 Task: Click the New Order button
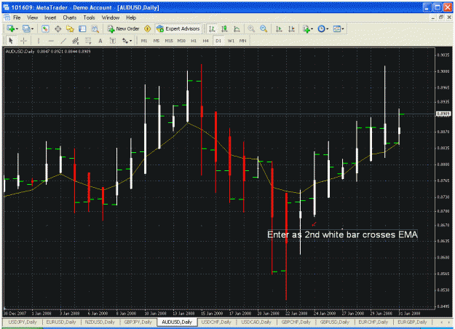pos(123,28)
